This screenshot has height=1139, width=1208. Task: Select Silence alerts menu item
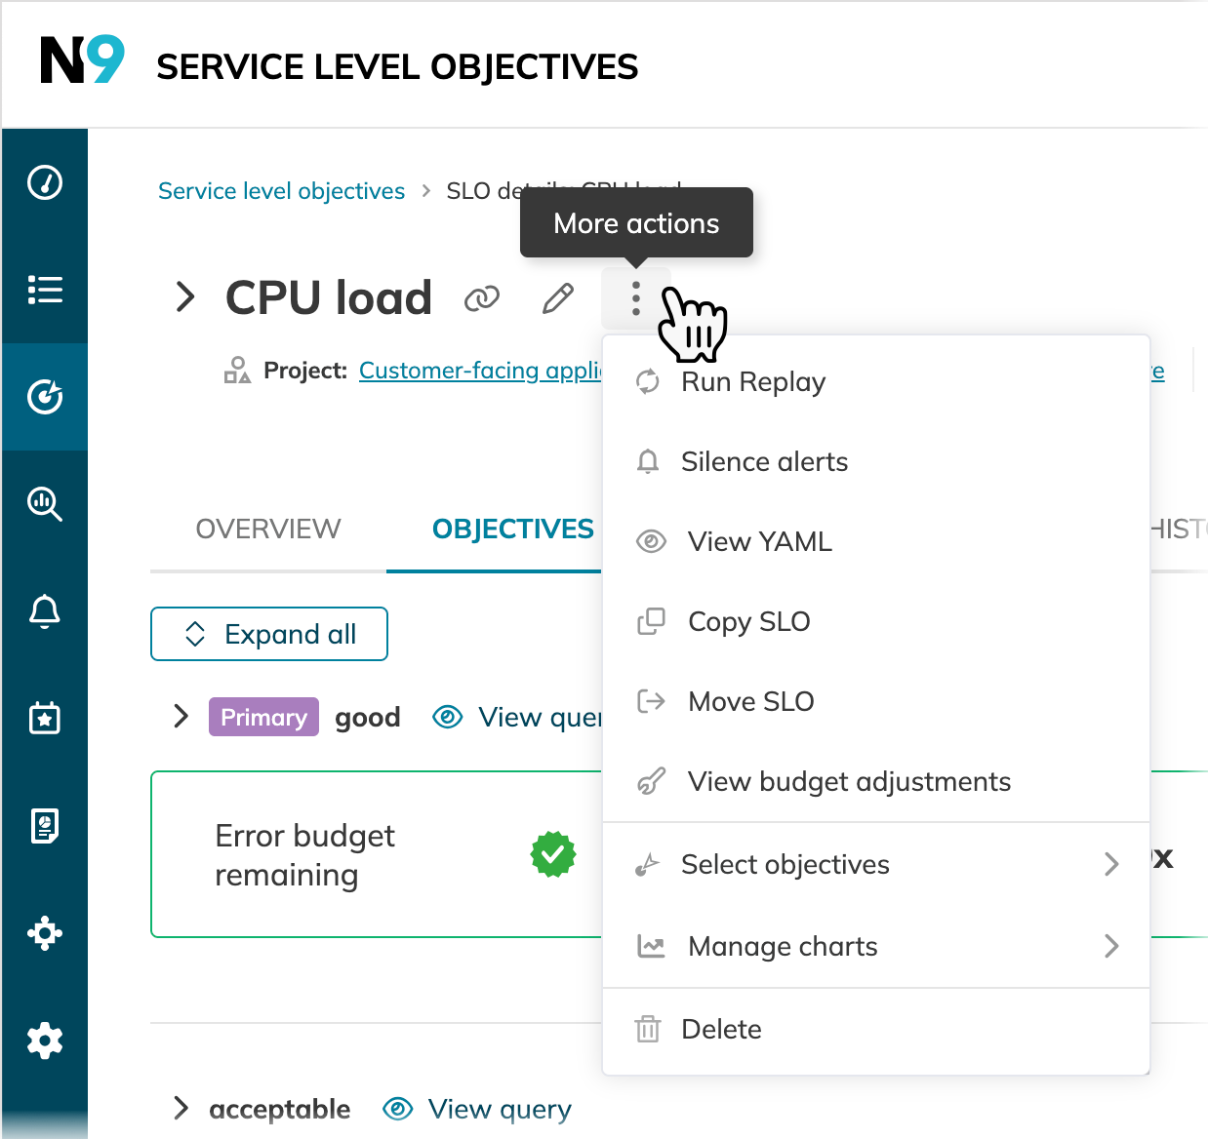(764, 462)
